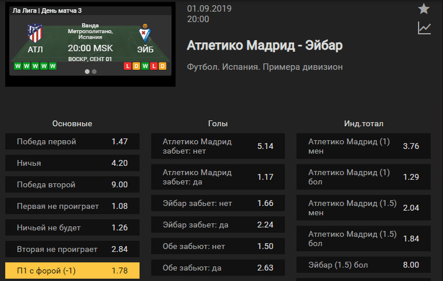Choose Эйбар забьет: да 2.24
Viewport: 443px width, 281px height.
click(218, 225)
